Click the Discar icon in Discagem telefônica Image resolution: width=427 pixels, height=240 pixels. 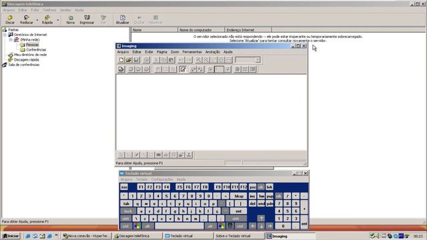pos(10,19)
